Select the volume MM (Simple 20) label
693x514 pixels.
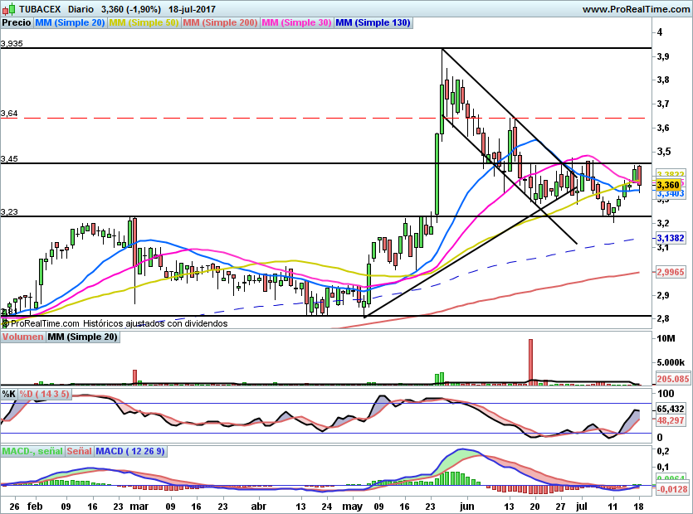click(82, 337)
